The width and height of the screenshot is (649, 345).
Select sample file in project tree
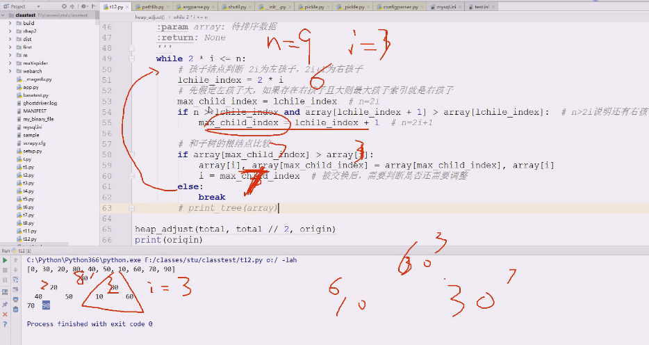[x=31, y=135]
